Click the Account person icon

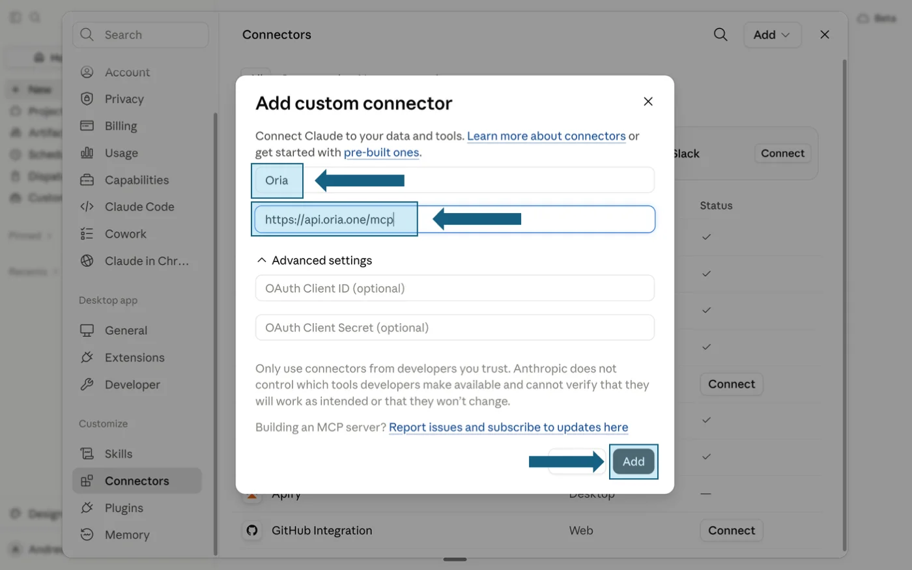(x=87, y=72)
